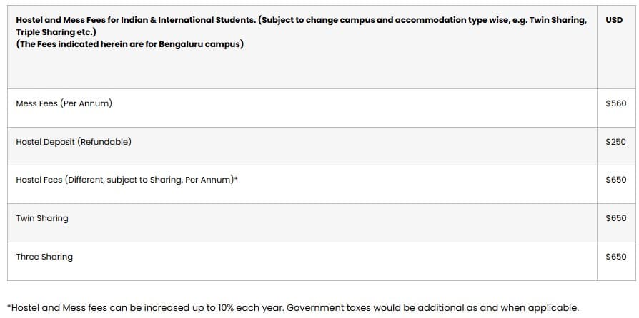Select the Twin Sharing row label

[x=42, y=218]
